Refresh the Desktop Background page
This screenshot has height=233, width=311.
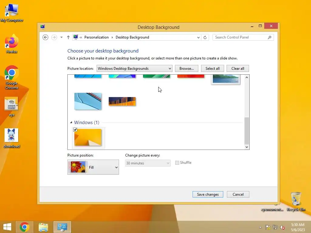(205, 37)
